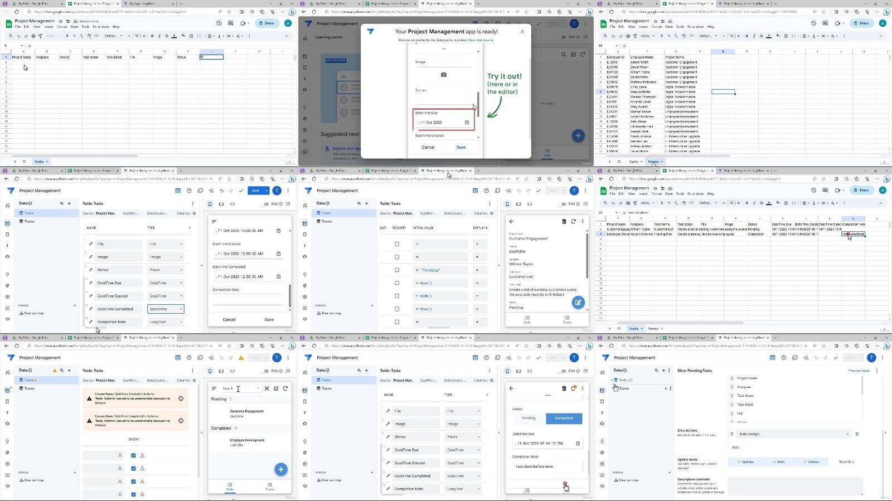
Task: Toggle Adds in the slice Update mode
Action: pos(778,462)
